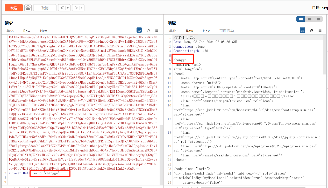The image size is (328, 188).
Task: Click the response viewer vertical scrollbar
Action: (x=324, y=54)
